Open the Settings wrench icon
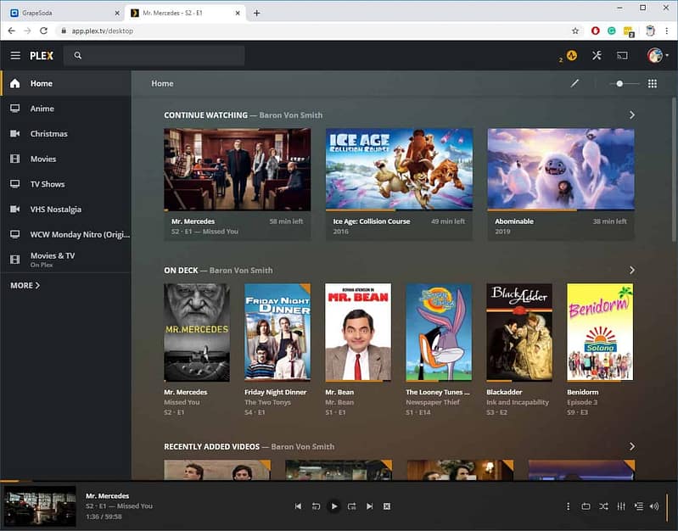 (x=597, y=55)
